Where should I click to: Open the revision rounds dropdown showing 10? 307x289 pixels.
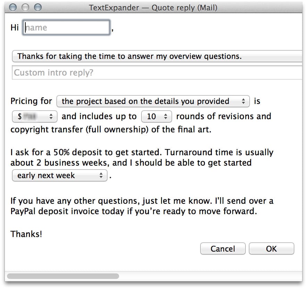click(x=156, y=116)
